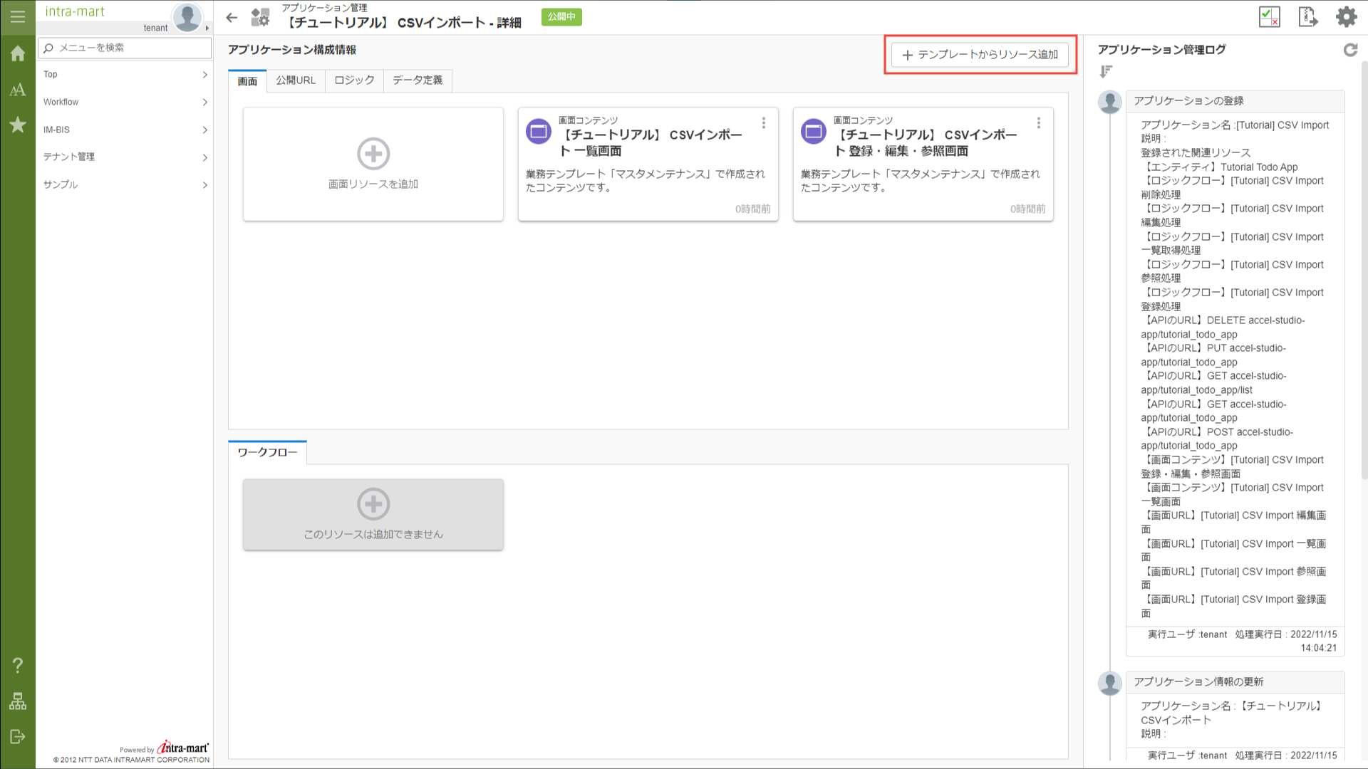Click the disabled workflow plus icon
Screen dimensions: 1368x769
pyautogui.click(x=373, y=503)
